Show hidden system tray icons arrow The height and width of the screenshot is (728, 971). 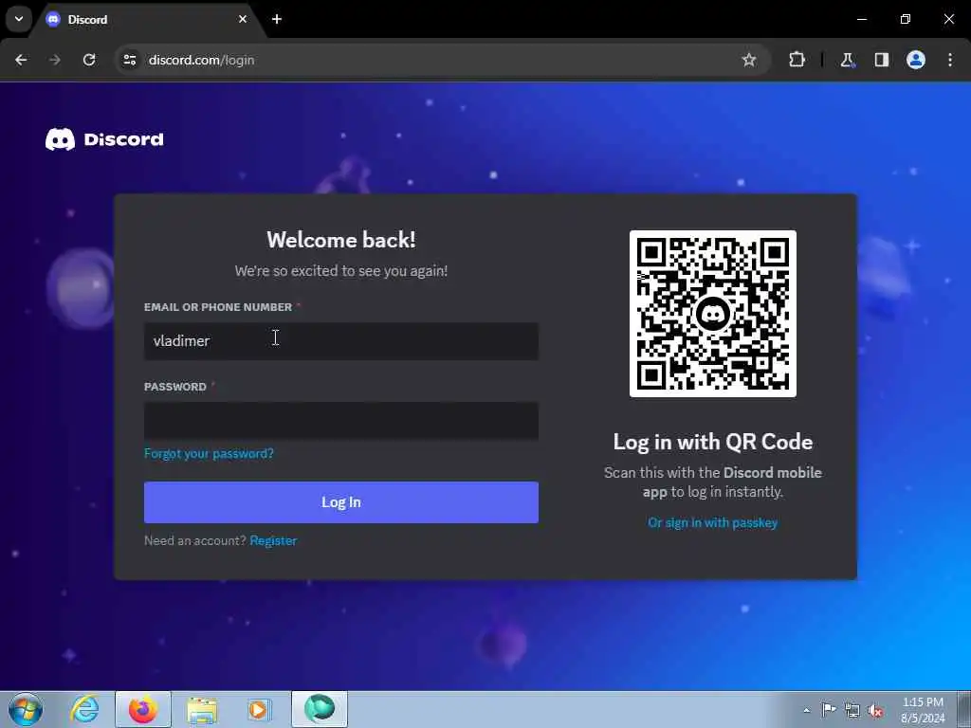[806, 710]
